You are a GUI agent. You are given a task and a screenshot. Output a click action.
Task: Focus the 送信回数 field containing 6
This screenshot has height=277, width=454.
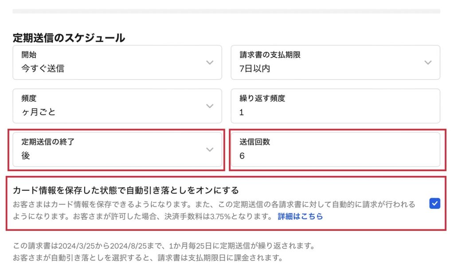[x=335, y=149]
